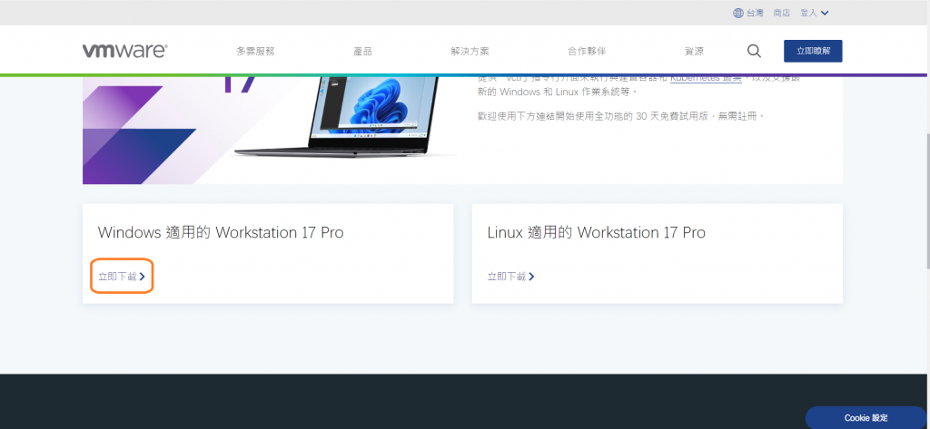
Task: Click 立即下載 under Linux Workstation 17 Pro
Action: coord(510,276)
